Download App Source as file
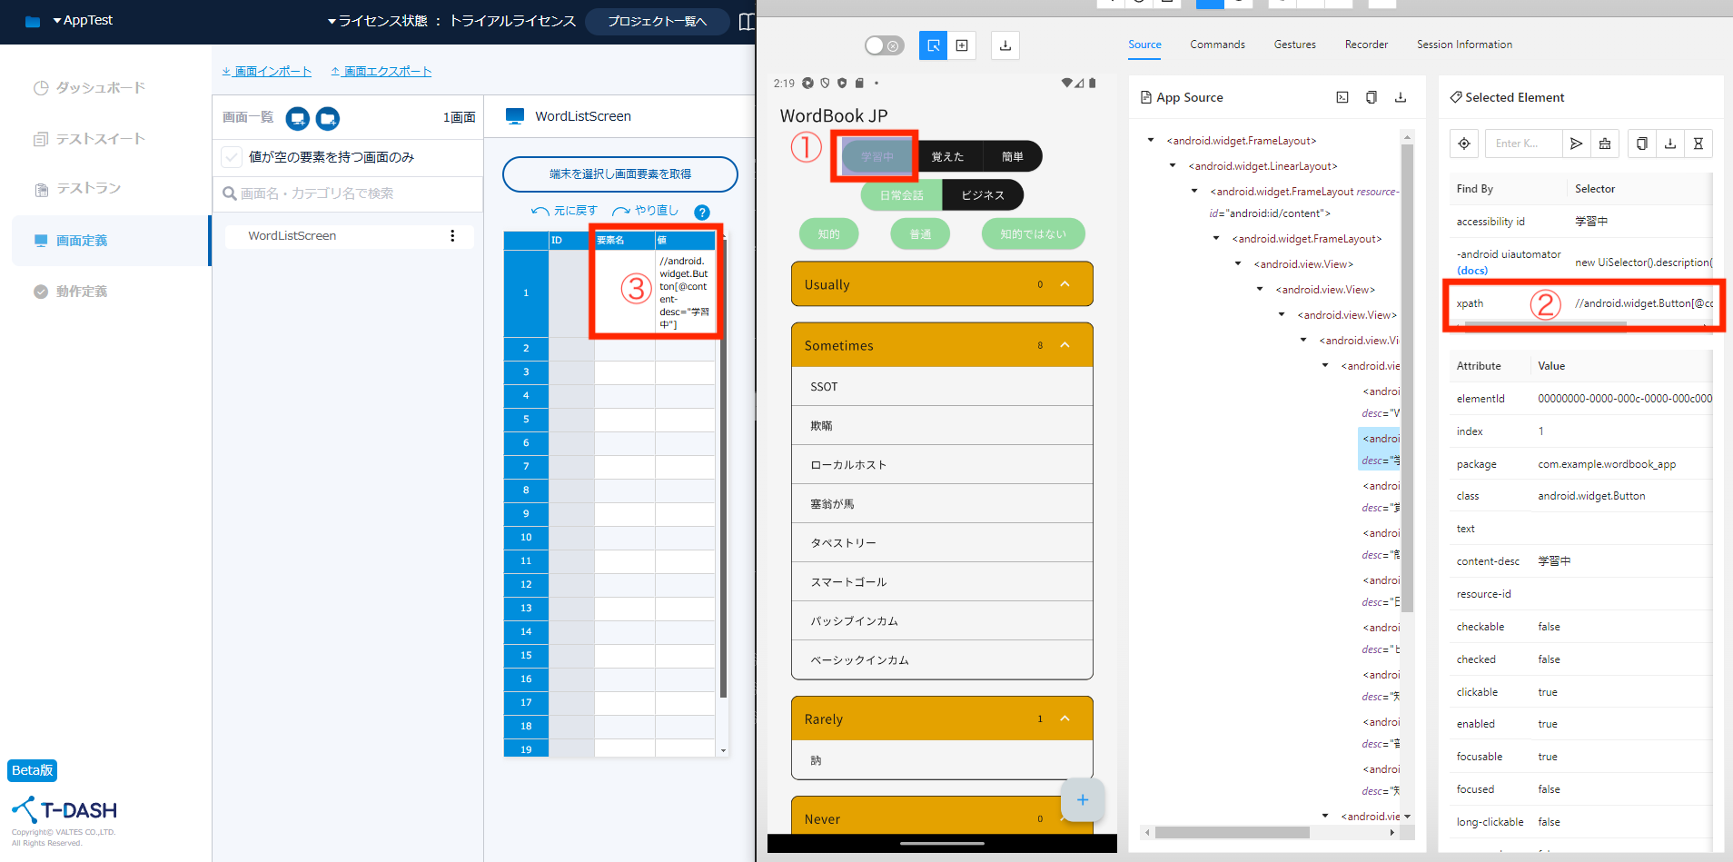The height and width of the screenshot is (862, 1733). pyautogui.click(x=1401, y=97)
